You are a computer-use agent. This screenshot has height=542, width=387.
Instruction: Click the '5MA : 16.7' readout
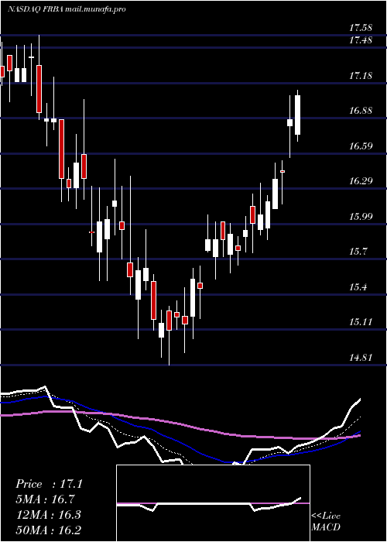(x=45, y=499)
